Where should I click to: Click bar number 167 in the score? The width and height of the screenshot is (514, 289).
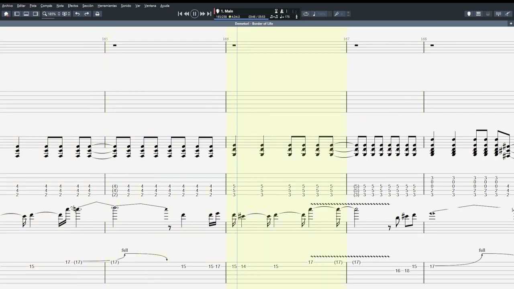coord(346,39)
